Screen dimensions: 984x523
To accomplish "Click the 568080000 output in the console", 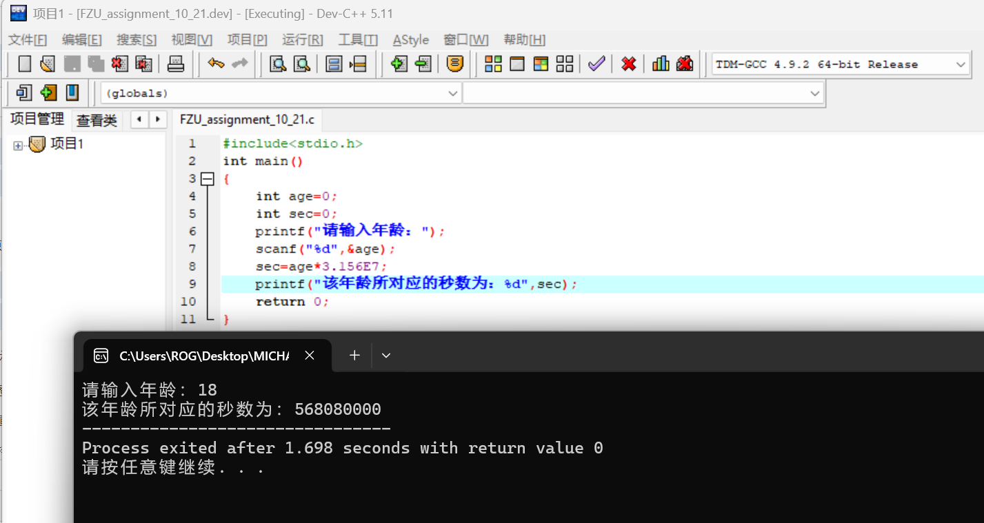I will point(338,409).
